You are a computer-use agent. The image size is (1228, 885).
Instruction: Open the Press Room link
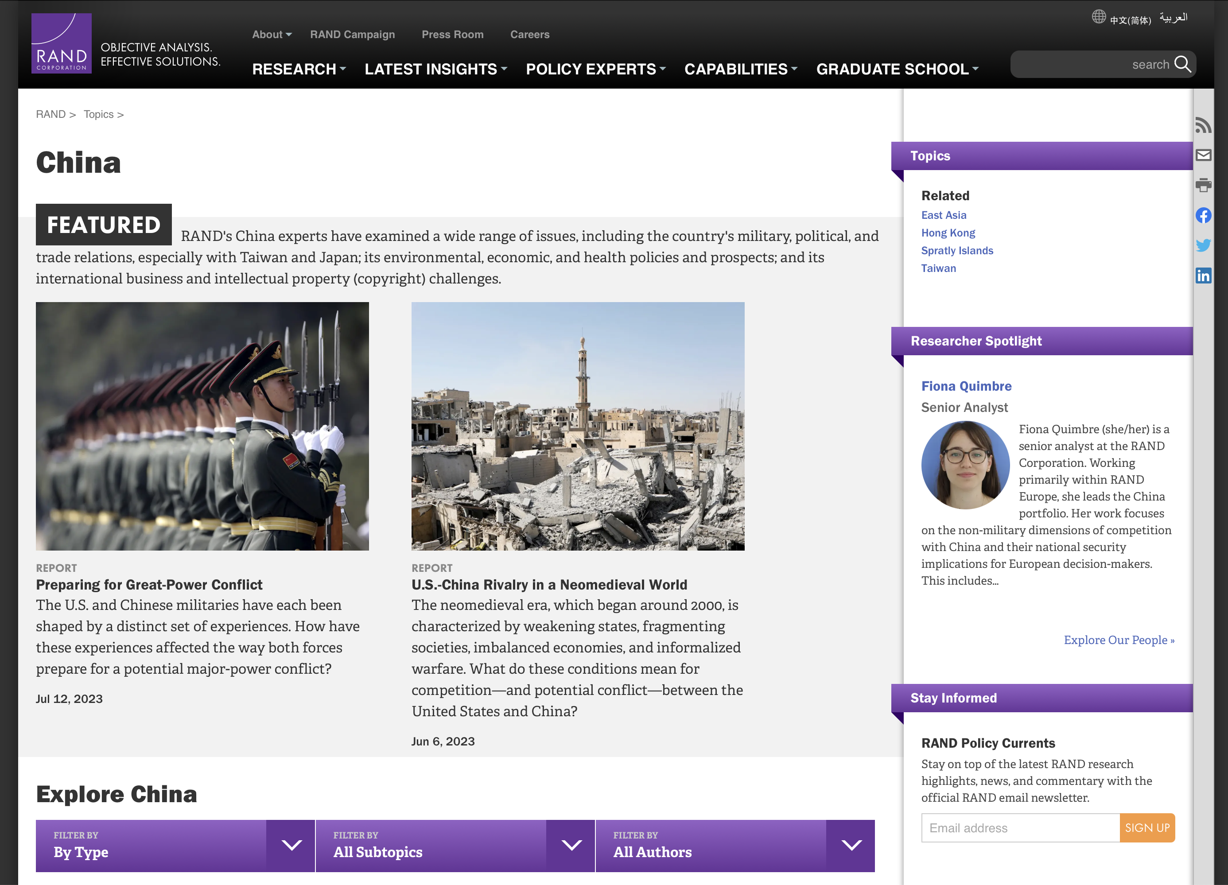tap(453, 35)
